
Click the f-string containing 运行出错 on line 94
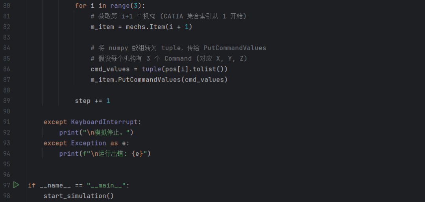pyautogui.click(x=115, y=154)
